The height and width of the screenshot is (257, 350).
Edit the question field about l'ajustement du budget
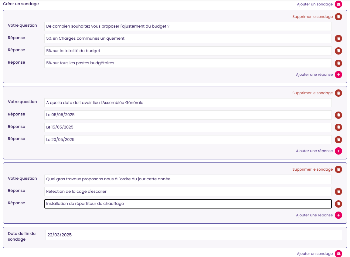[x=188, y=26]
